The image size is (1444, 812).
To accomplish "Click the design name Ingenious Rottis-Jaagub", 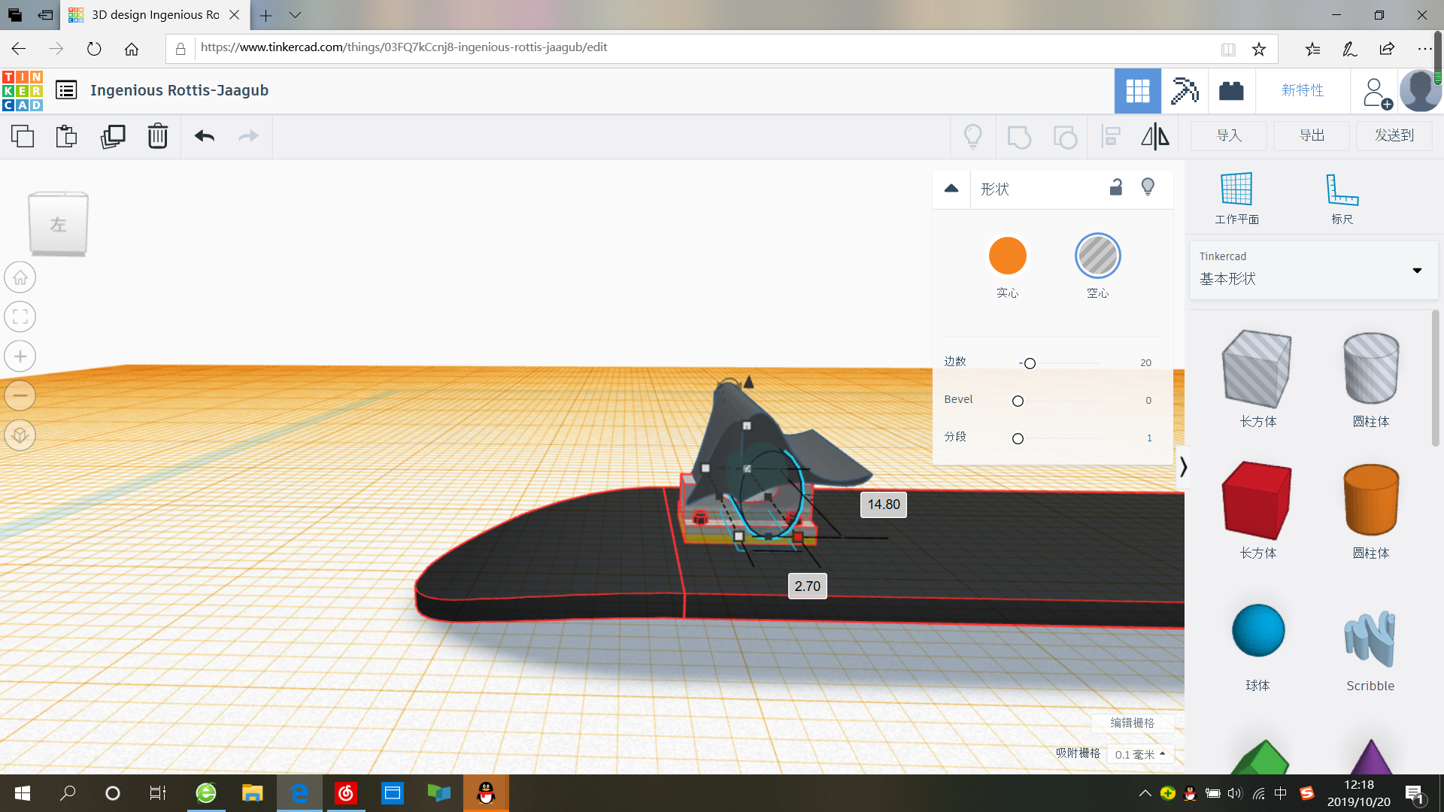I will click(x=180, y=90).
